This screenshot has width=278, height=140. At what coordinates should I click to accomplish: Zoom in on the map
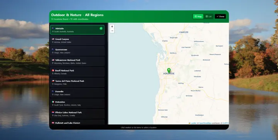[x=112, y=27]
